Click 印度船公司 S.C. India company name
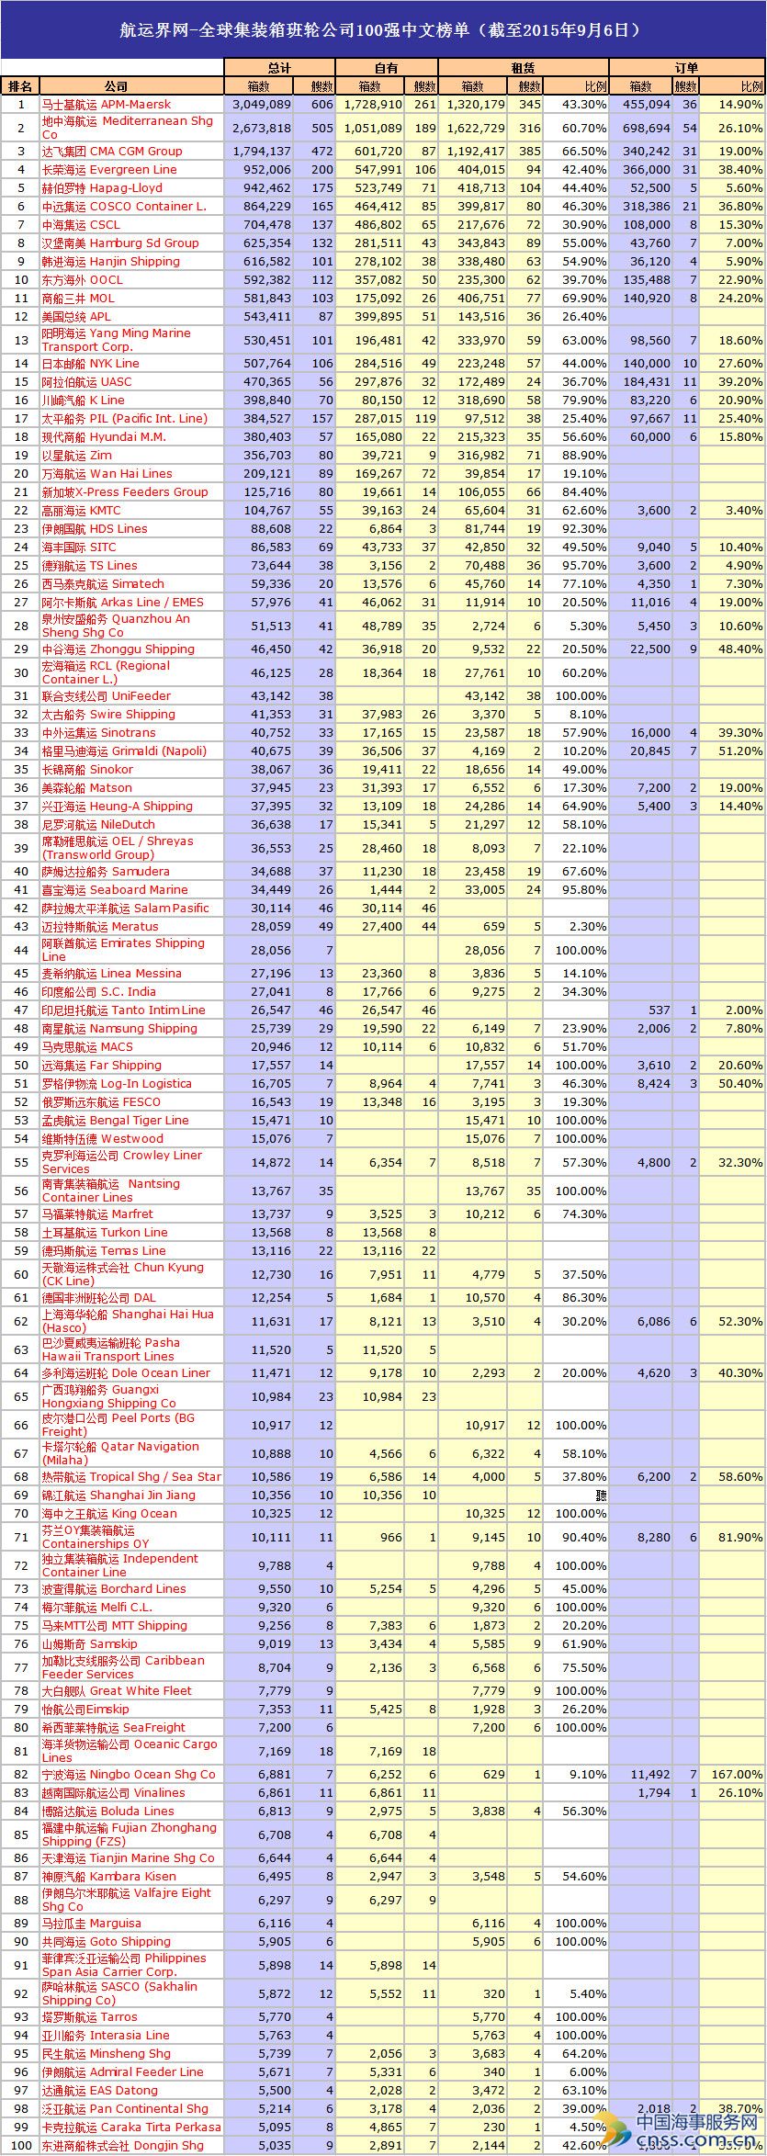Viewport: 767px width, 2156px height. (99, 992)
